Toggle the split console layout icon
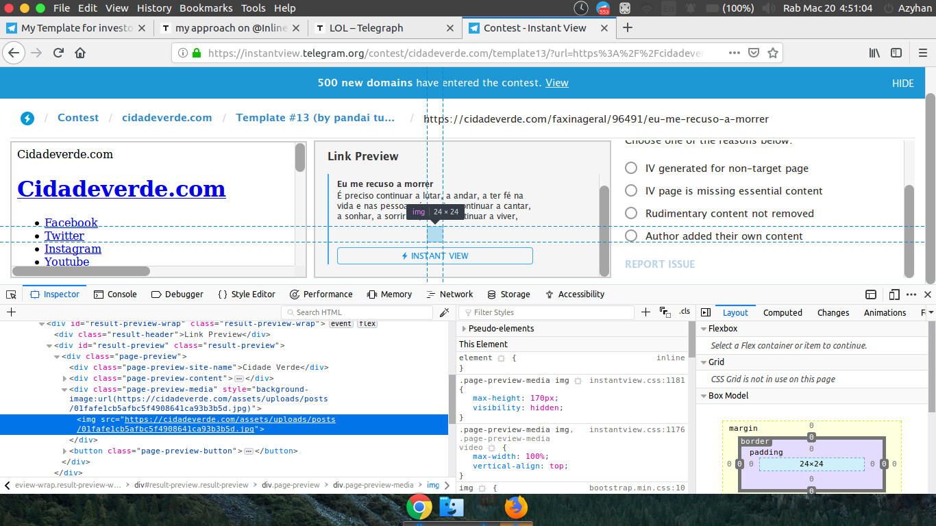The height and width of the screenshot is (526, 936). click(x=871, y=295)
